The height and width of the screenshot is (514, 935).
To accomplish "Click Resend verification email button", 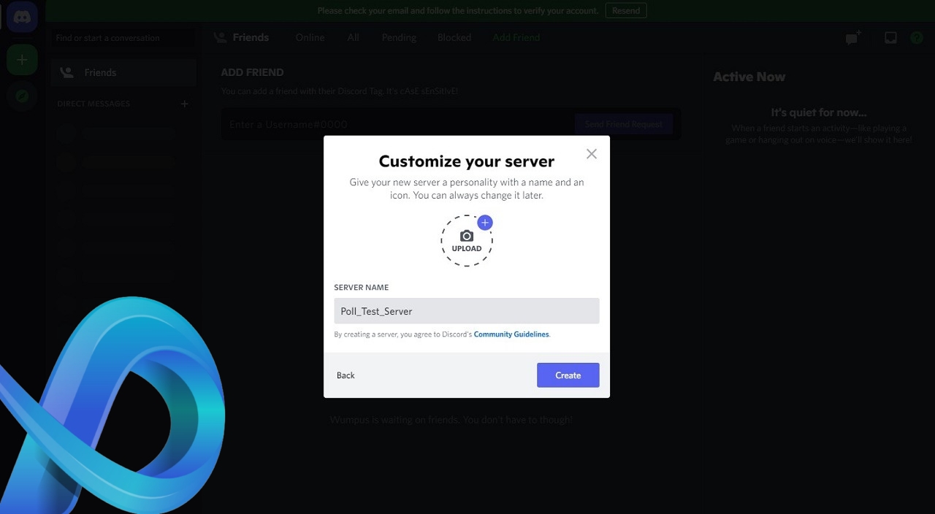I will [x=626, y=10].
